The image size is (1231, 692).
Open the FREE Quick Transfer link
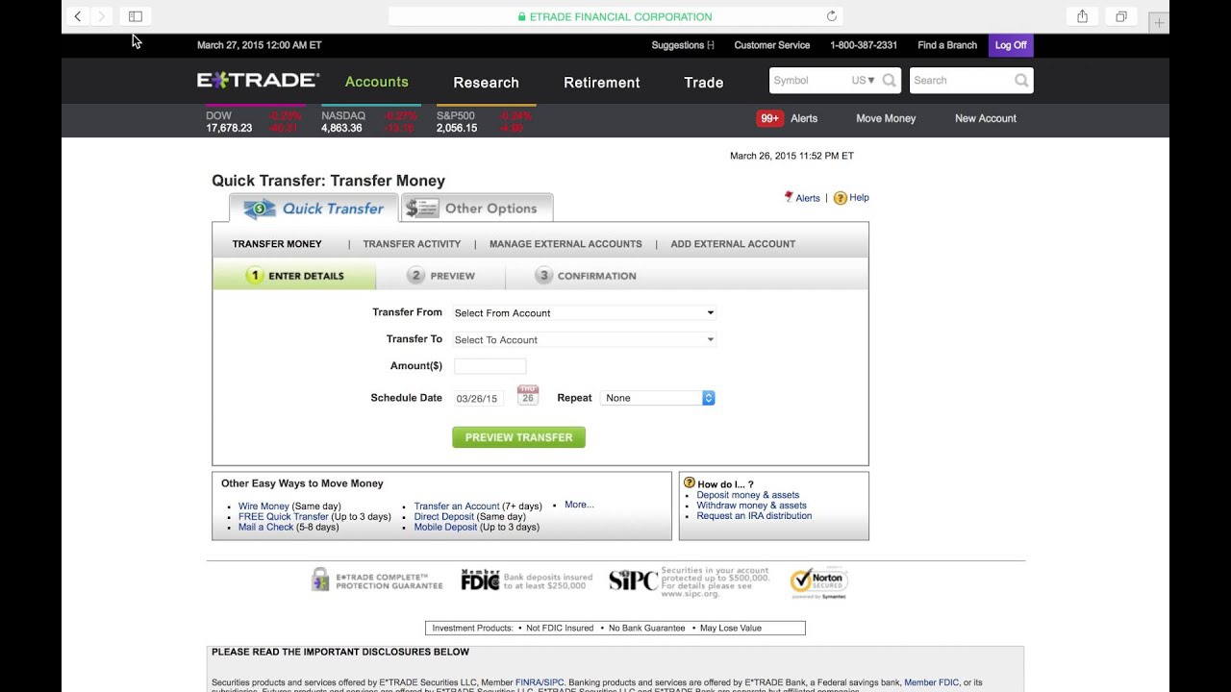point(284,517)
